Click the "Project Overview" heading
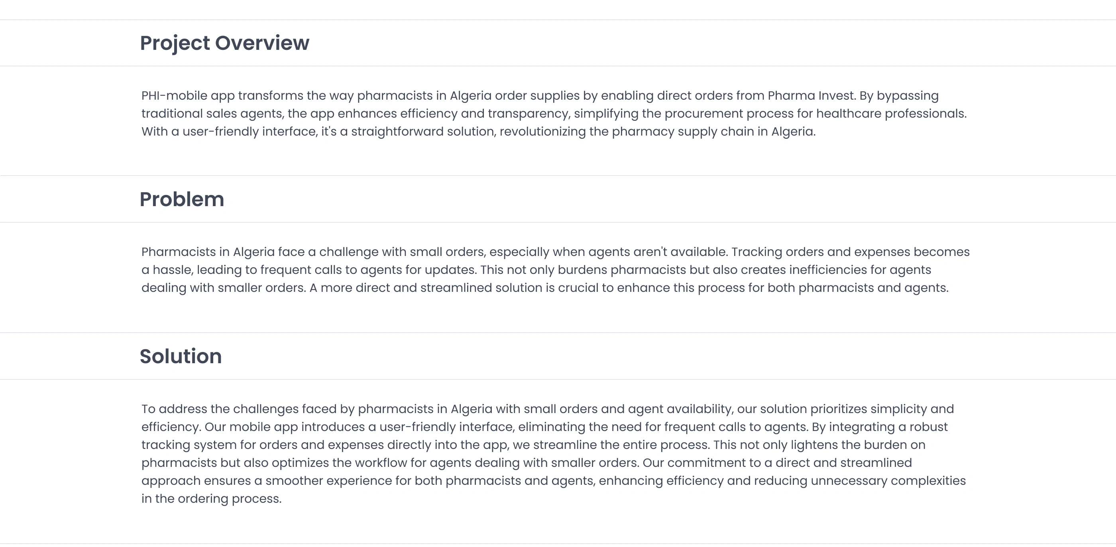Screen dimensions: 1116x547 tap(224, 43)
